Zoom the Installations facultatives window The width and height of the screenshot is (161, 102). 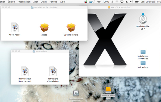pos(9,7)
